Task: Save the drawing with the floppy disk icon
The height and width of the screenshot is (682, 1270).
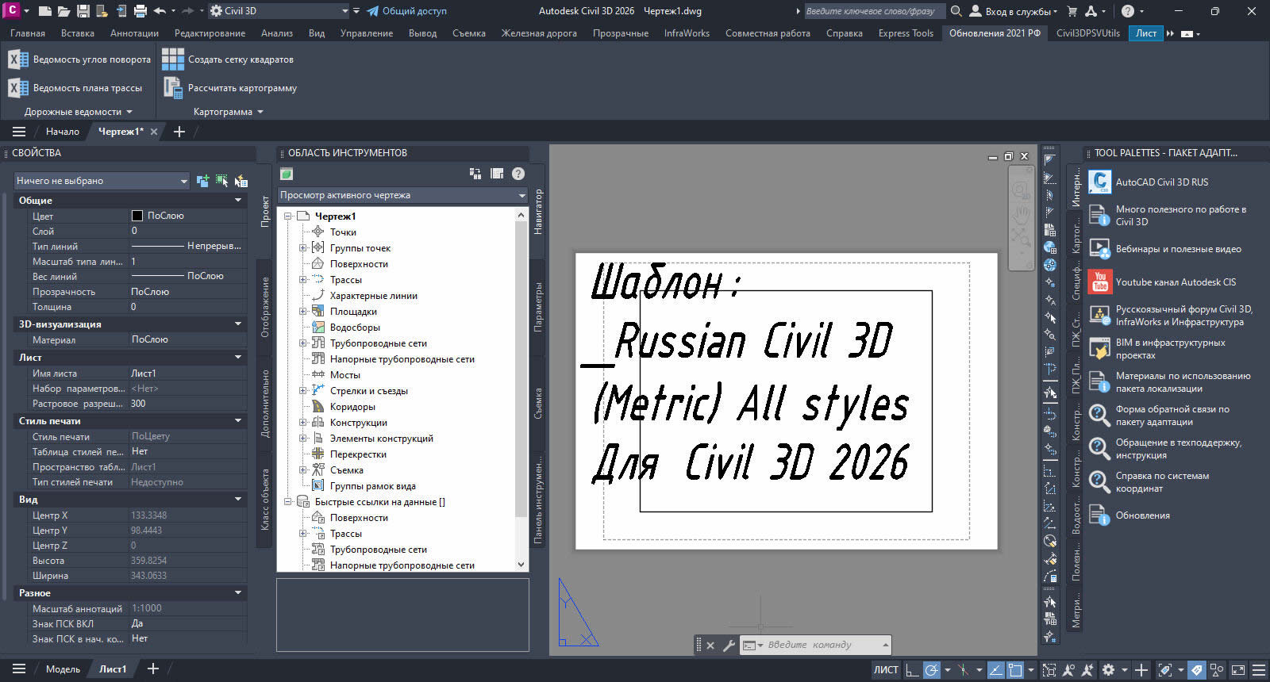Action: pyautogui.click(x=83, y=11)
